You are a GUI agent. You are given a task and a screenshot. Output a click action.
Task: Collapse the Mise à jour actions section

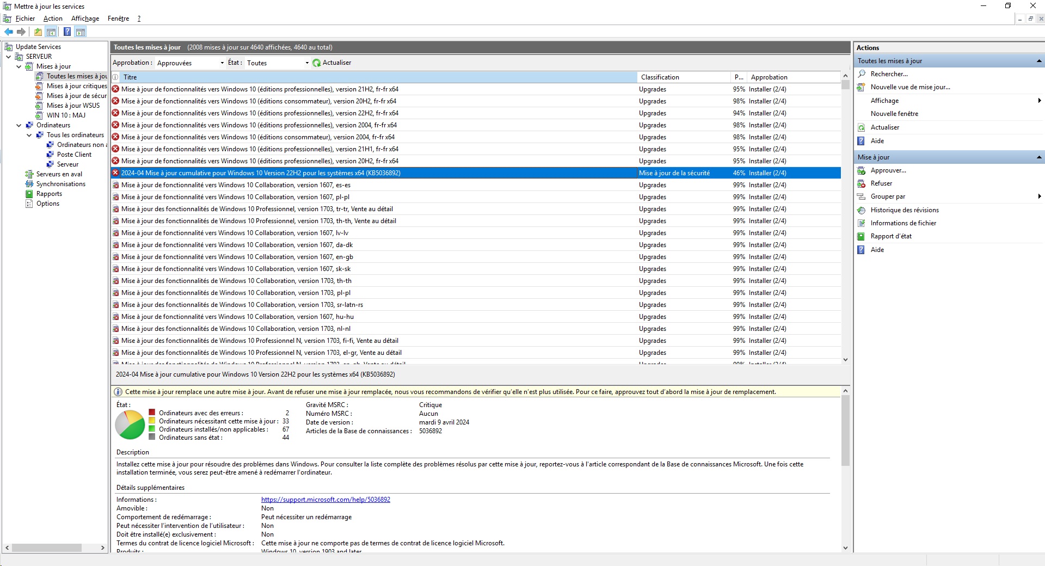pyautogui.click(x=1039, y=157)
